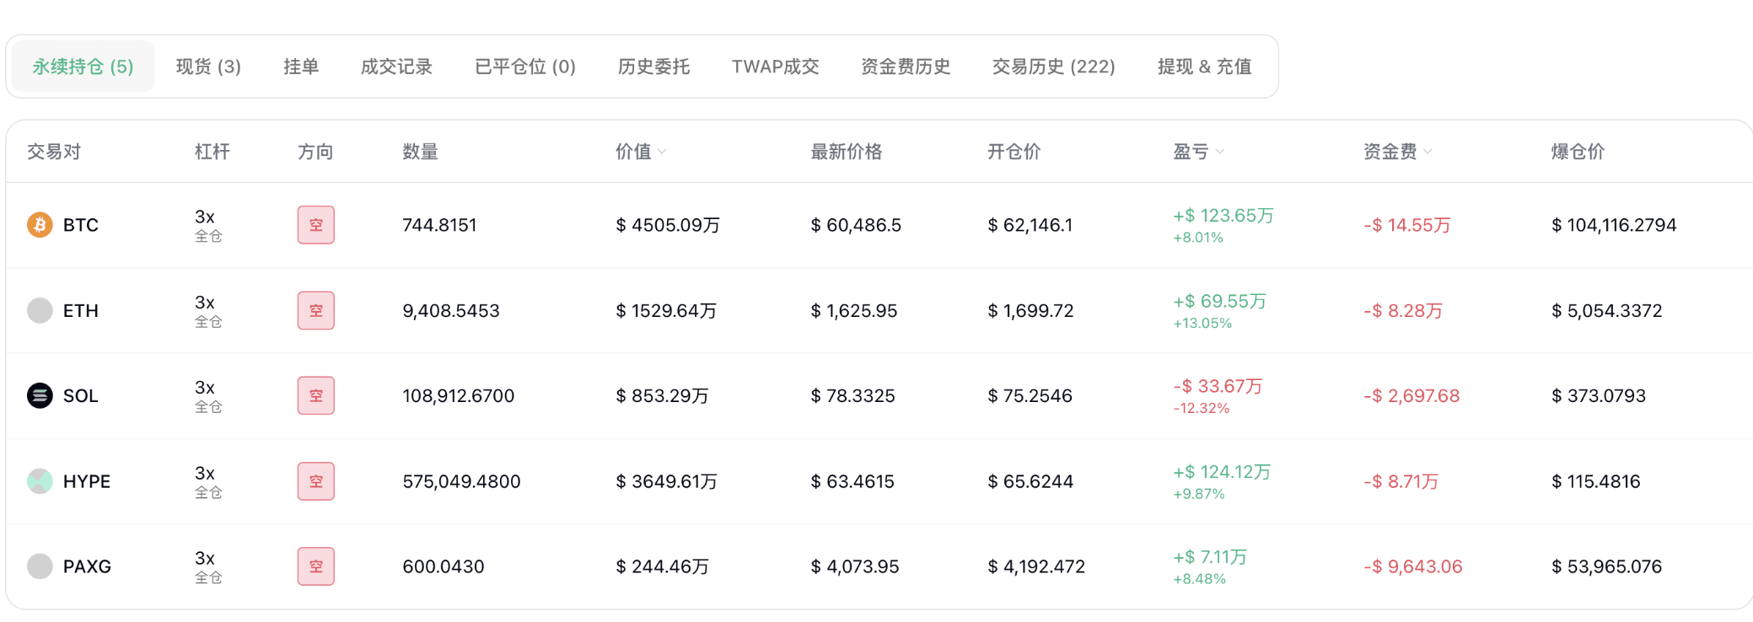Sort by 资金费 column arrow
The width and height of the screenshot is (1753, 622).
click(1428, 152)
